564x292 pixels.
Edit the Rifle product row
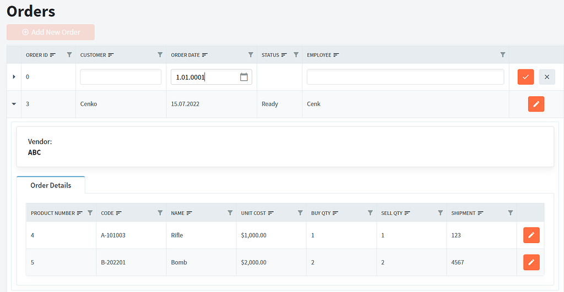[x=531, y=235]
